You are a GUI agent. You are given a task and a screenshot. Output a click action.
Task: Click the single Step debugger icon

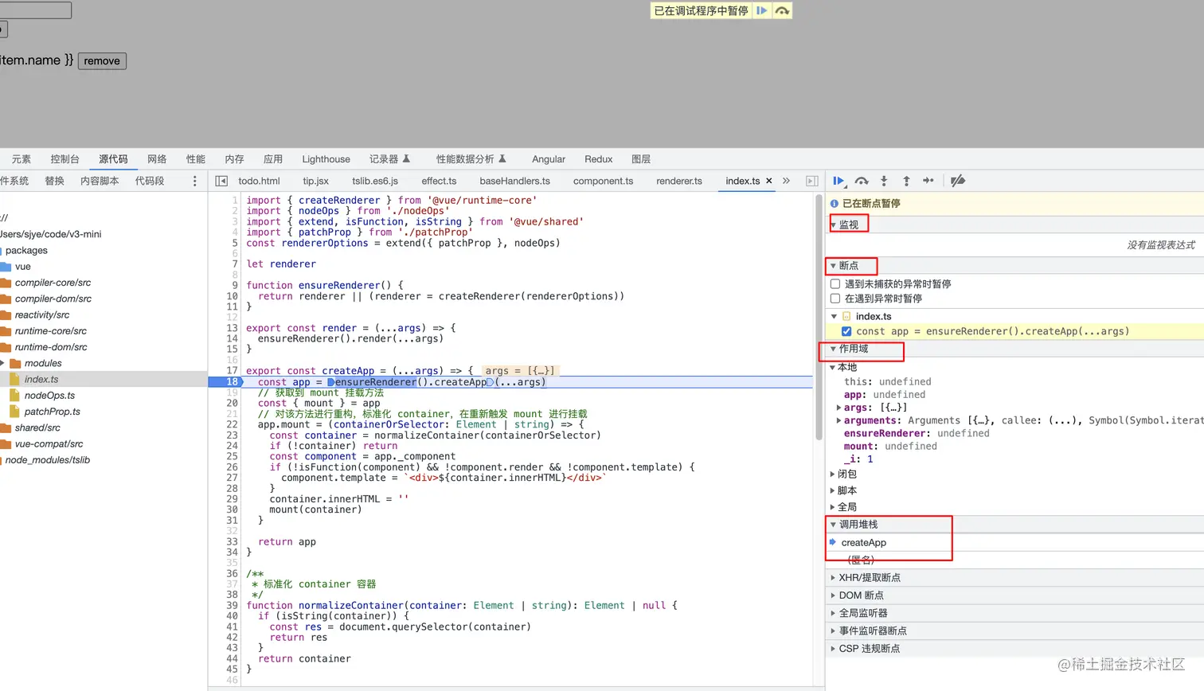point(928,181)
